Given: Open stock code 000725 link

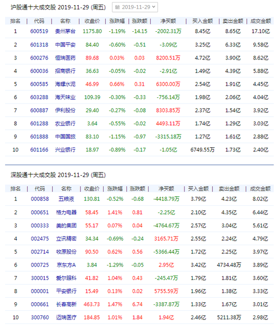Looking at the screenshot, I should click(x=40, y=265).
